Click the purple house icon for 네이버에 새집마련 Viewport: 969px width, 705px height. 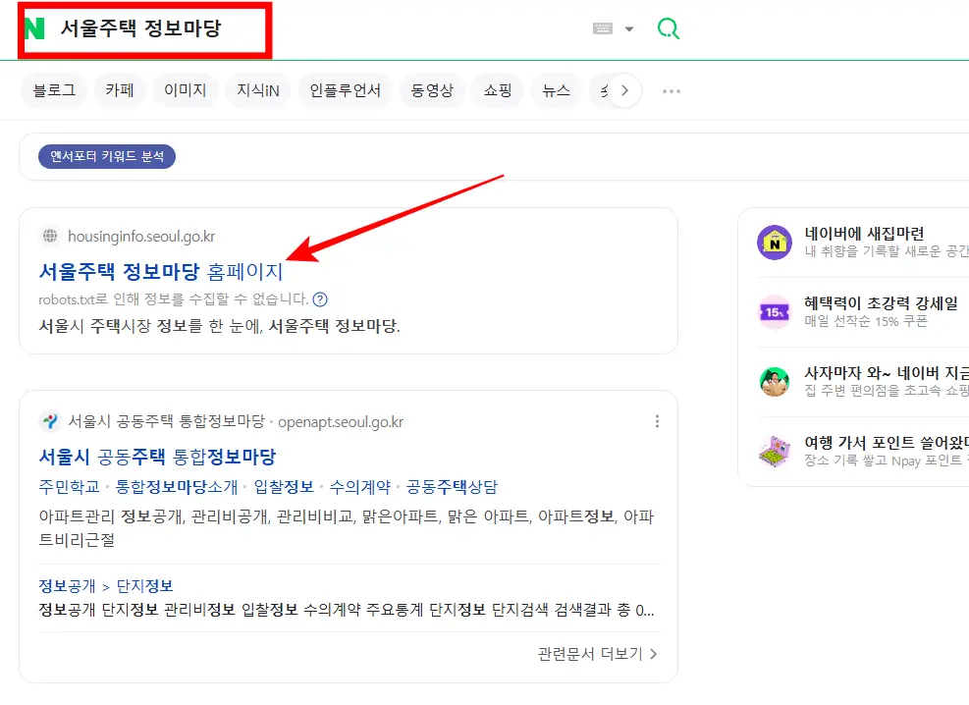point(775,243)
